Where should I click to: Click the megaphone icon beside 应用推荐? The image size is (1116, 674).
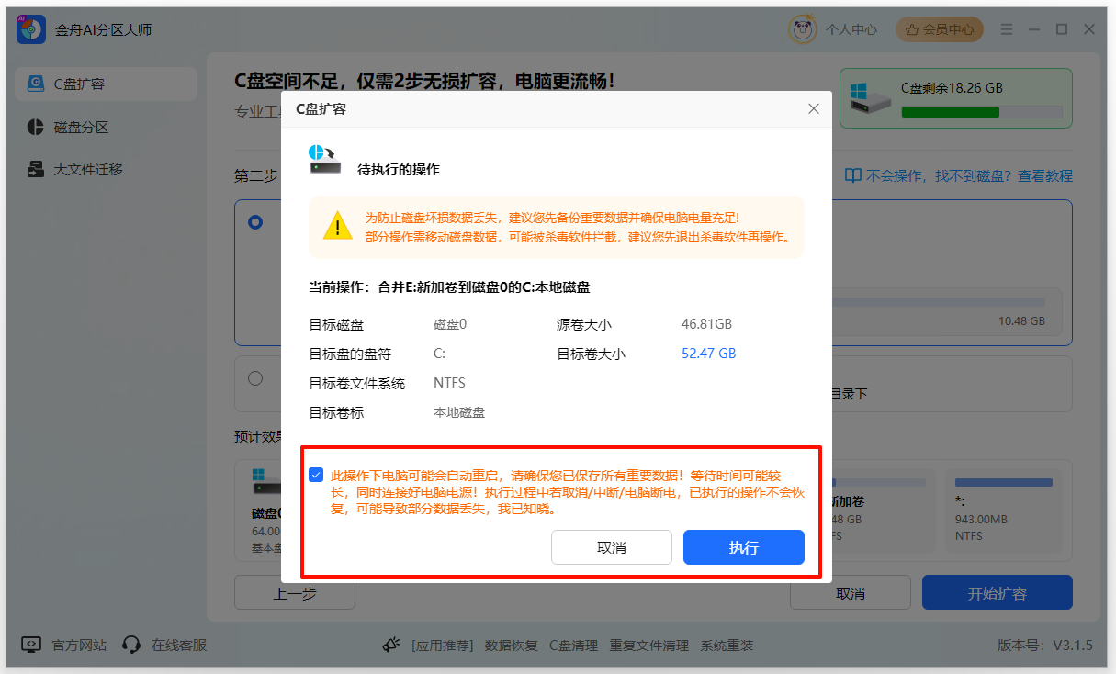(x=393, y=645)
